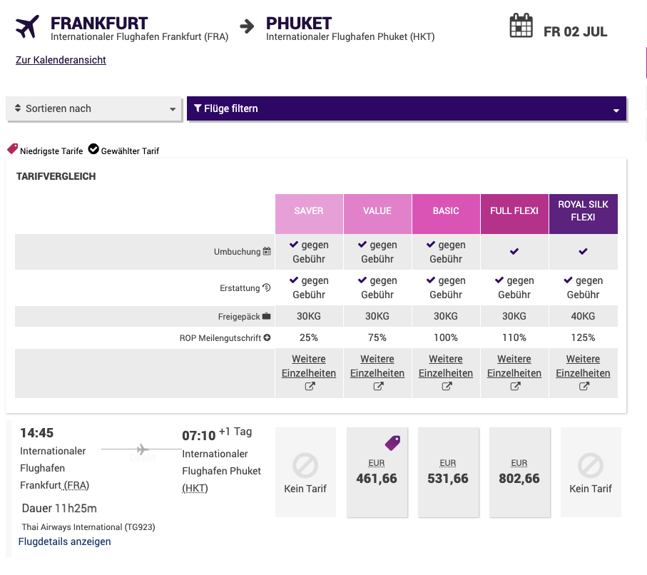Click the Umbuchung calendar icon

click(x=267, y=251)
